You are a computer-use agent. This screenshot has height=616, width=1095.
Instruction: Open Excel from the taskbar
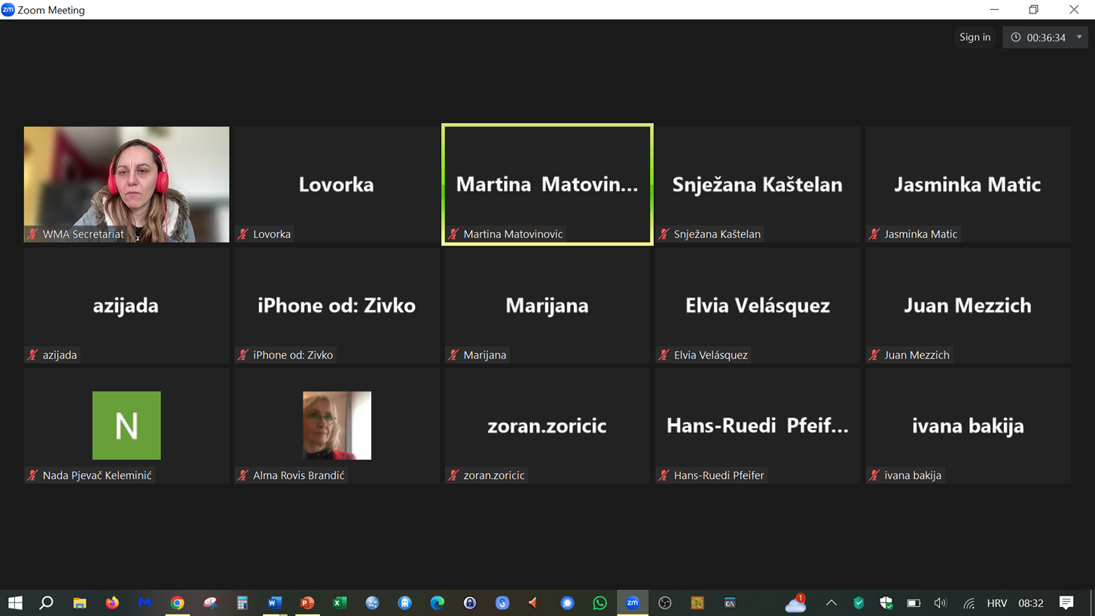pos(340,602)
